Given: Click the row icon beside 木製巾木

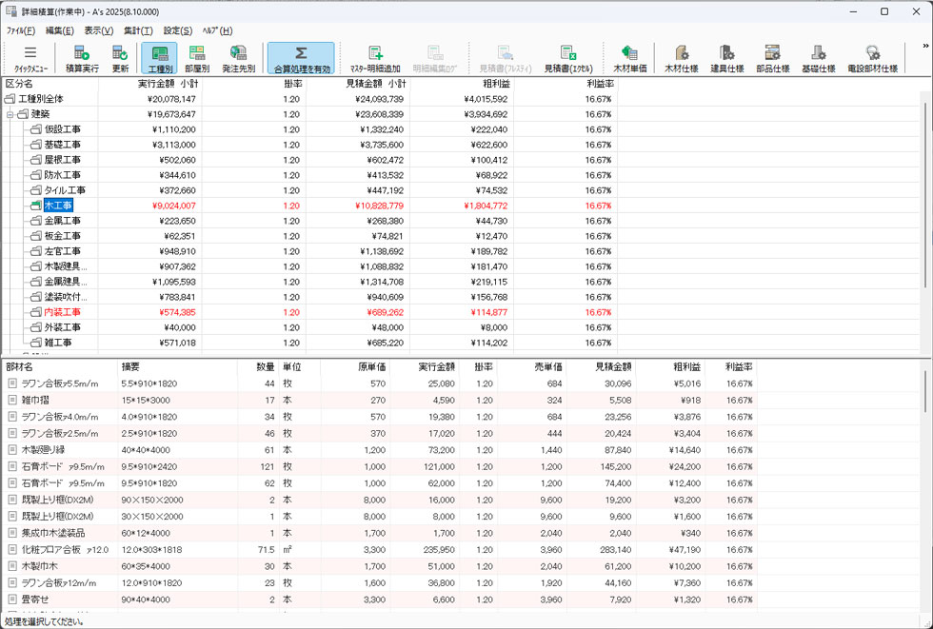Looking at the screenshot, I should (12, 566).
